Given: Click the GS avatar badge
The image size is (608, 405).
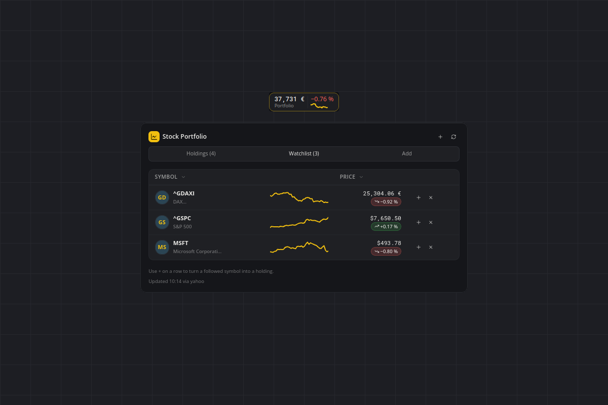Looking at the screenshot, I should pos(162,222).
